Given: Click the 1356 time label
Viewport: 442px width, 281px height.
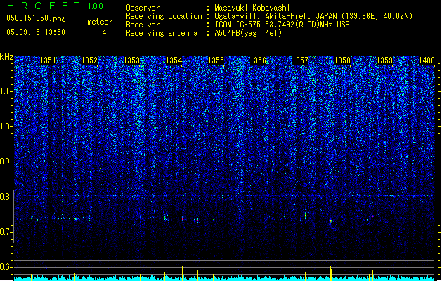Looking at the screenshot, I should click(x=258, y=60).
